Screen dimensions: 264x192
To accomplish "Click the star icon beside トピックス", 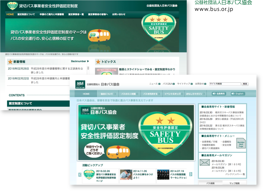I will click(98, 62).
